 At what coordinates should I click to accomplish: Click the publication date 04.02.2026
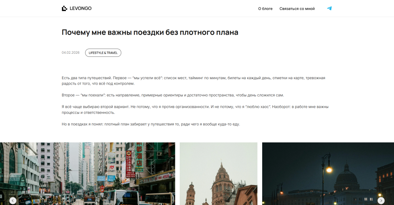pyautogui.click(x=71, y=53)
